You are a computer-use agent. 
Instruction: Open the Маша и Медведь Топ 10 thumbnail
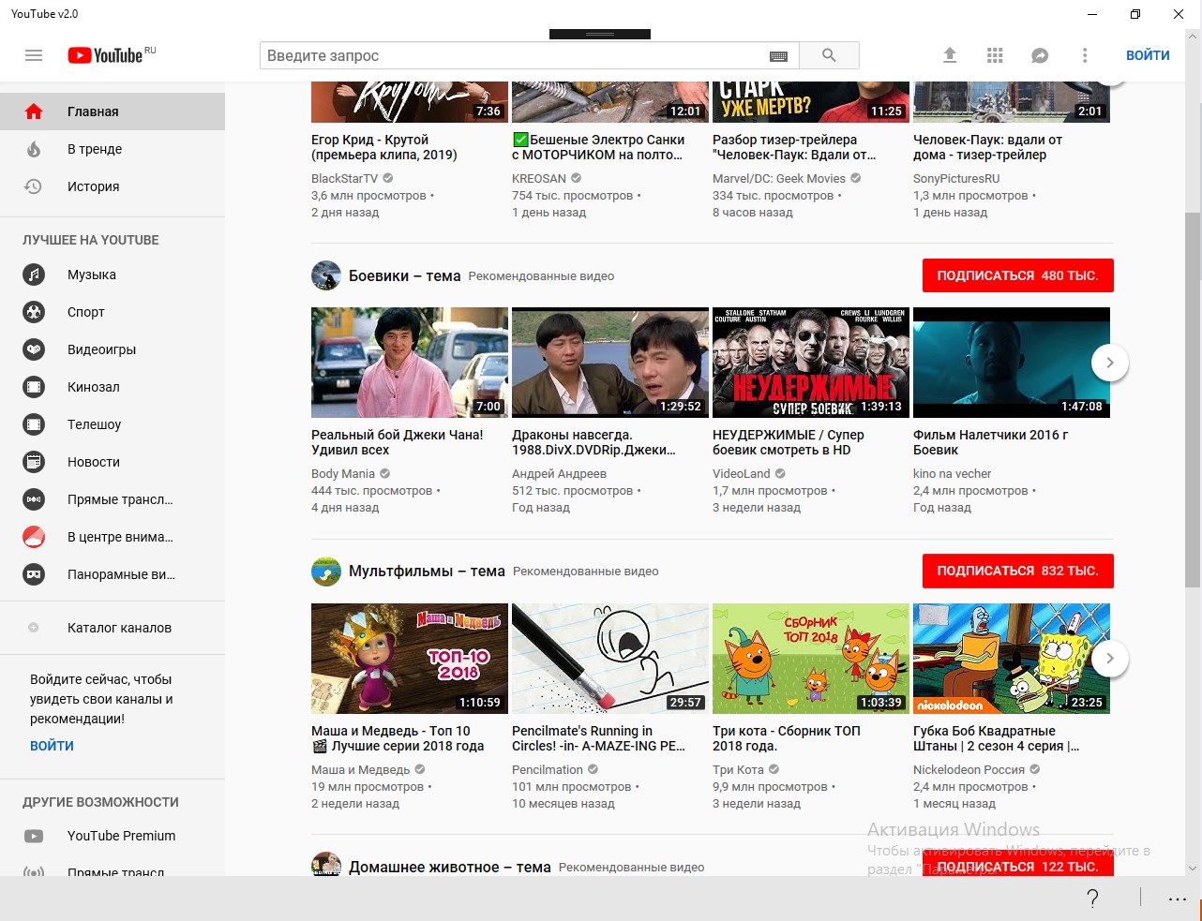pos(410,659)
